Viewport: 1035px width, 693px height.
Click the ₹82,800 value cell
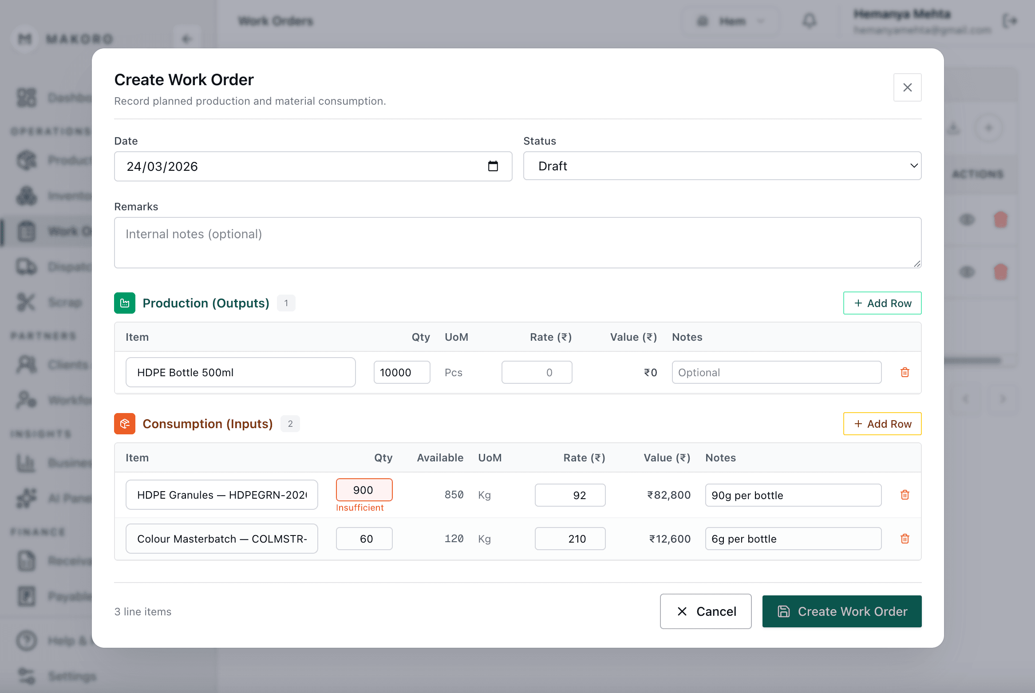(668, 495)
